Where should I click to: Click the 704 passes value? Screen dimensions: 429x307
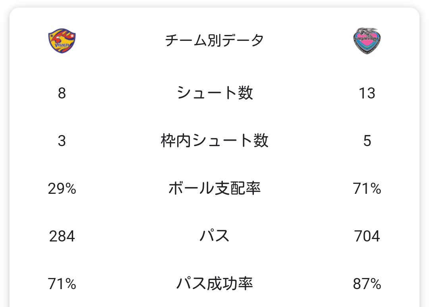(x=367, y=236)
